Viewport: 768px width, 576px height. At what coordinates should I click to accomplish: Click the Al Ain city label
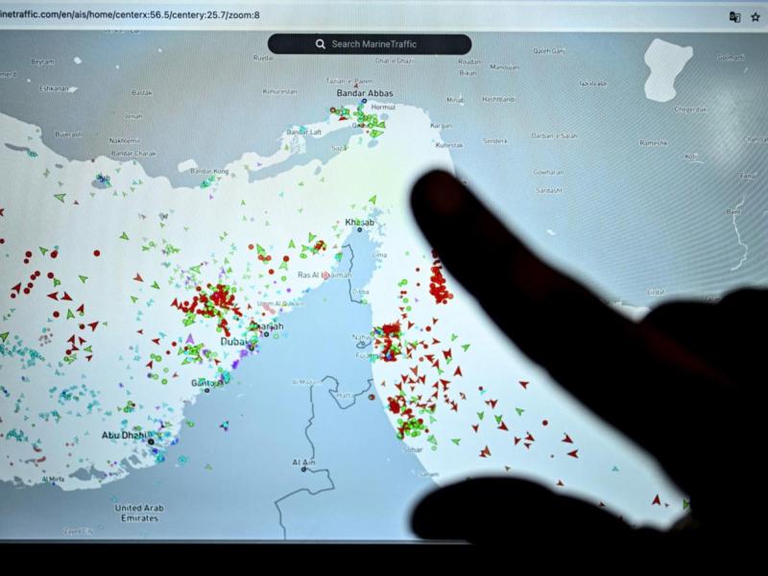(302, 463)
